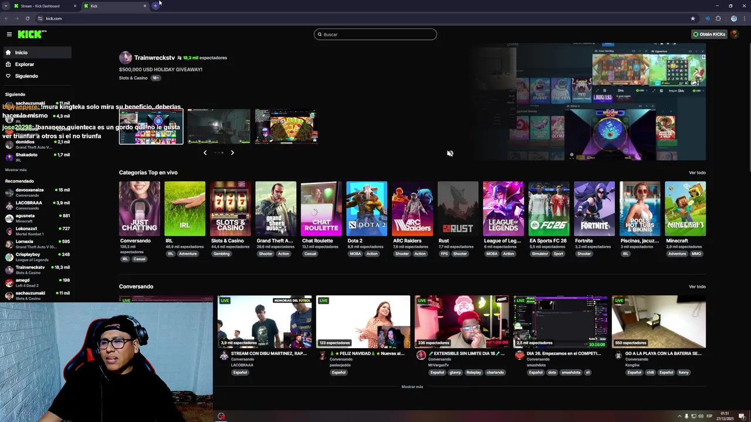
Task: Open recommended channel davooxeneize
Action: [x=36, y=192]
